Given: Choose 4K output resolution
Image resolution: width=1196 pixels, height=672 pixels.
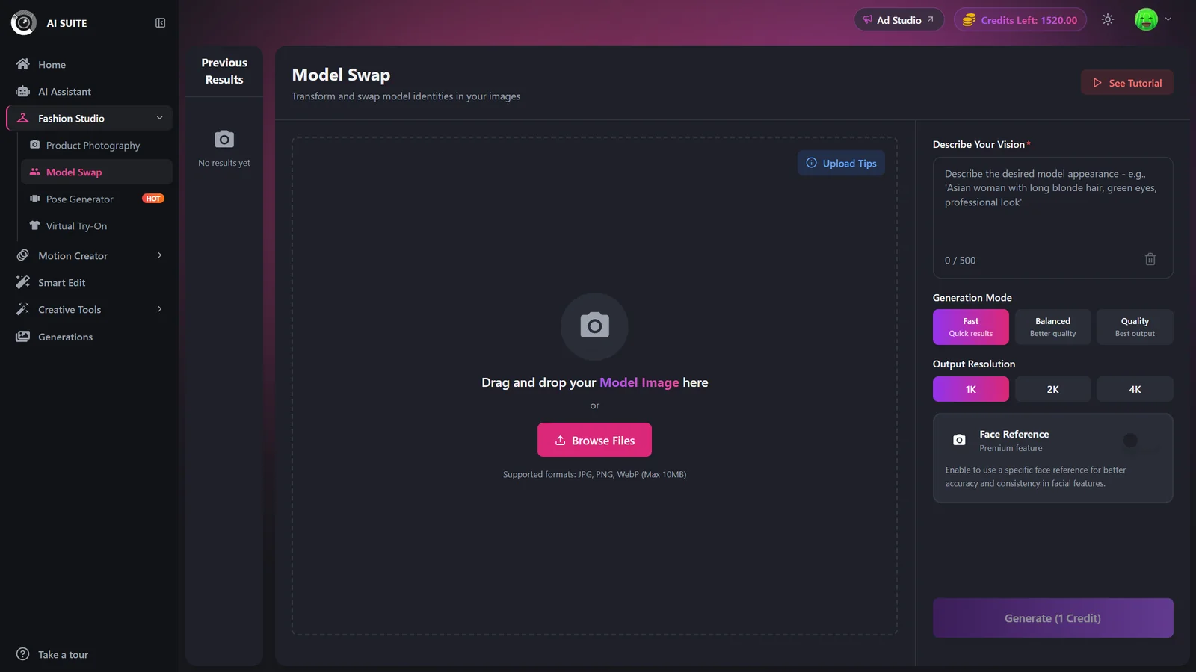Looking at the screenshot, I should click(1135, 389).
